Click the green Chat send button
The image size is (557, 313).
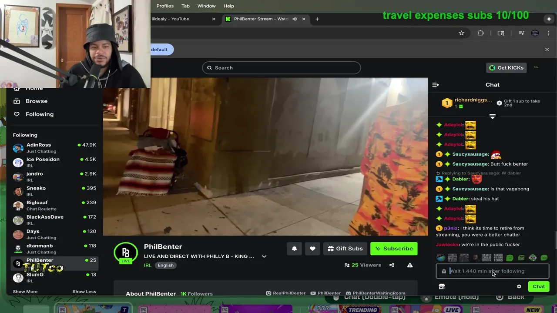tap(539, 286)
